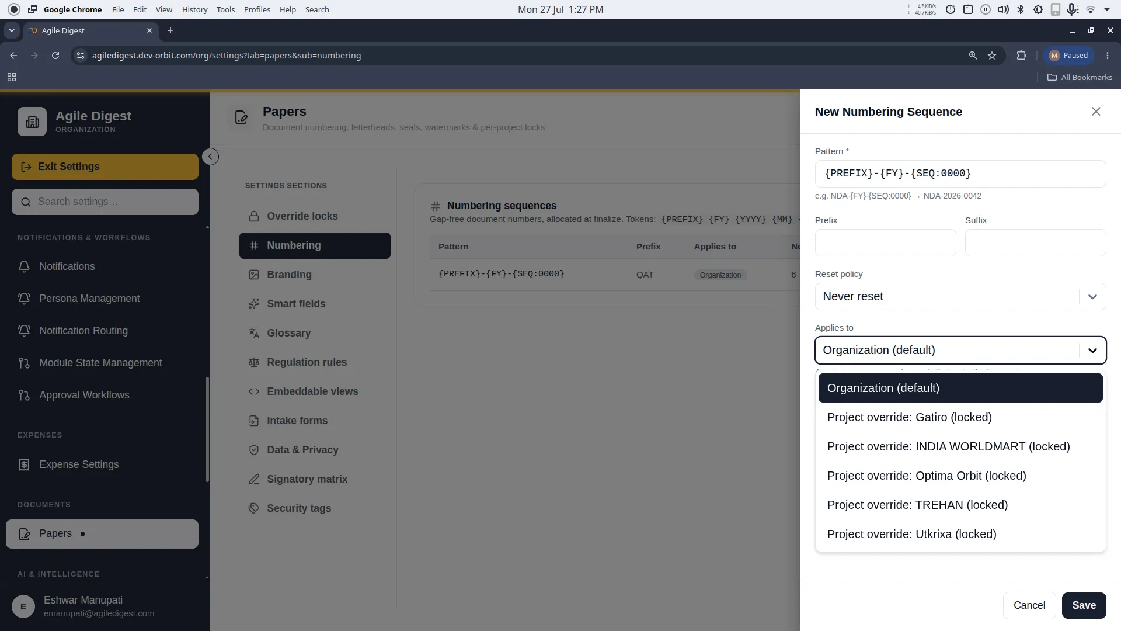The height and width of the screenshot is (631, 1121).
Task: Click the Security tags tag icon
Action: pyautogui.click(x=254, y=508)
